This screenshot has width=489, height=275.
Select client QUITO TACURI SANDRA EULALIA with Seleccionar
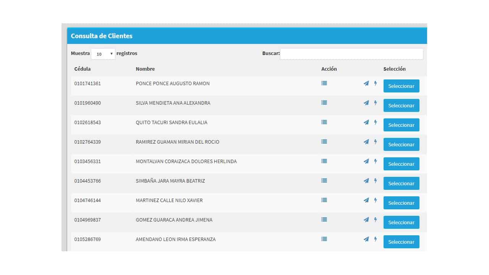point(401,125)
